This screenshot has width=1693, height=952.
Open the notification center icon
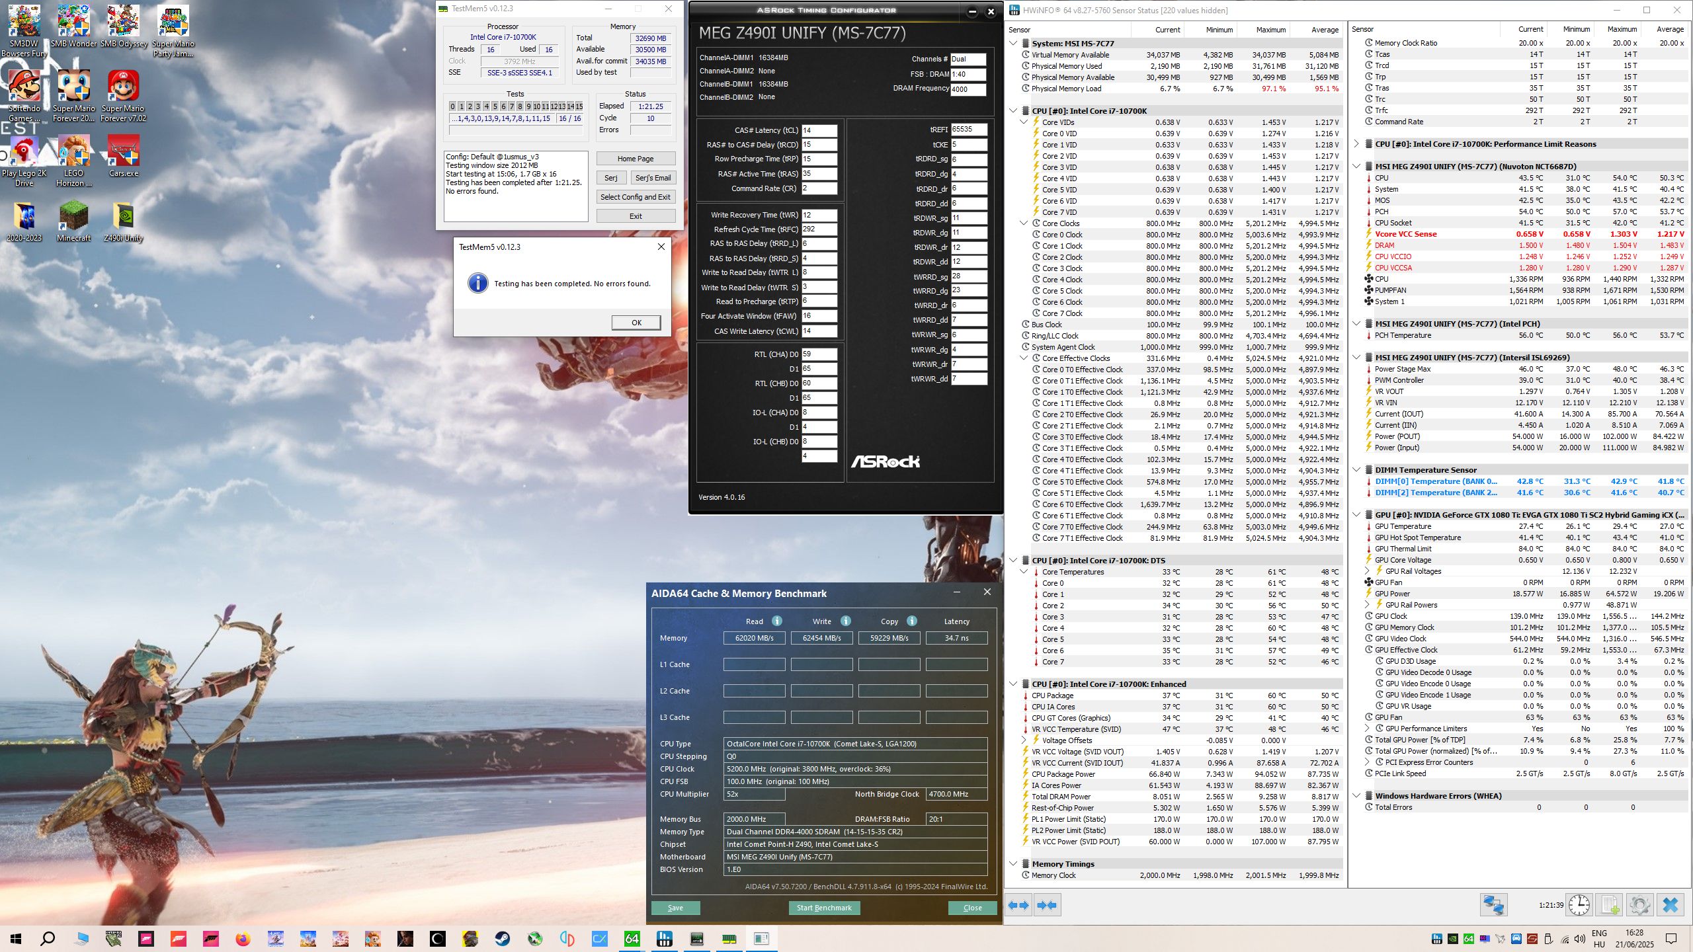click(x=1671, y=939)
